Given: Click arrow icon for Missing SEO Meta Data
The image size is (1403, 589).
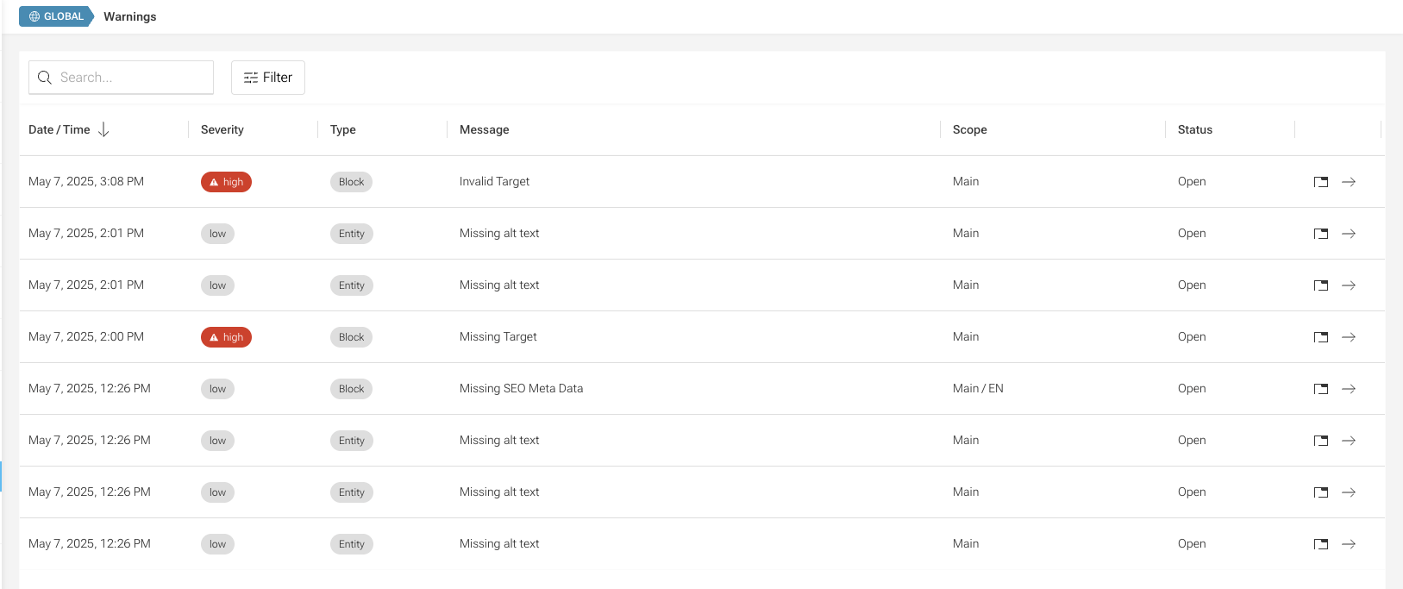Looking at the screenshot, I should tap(1349, 389).
